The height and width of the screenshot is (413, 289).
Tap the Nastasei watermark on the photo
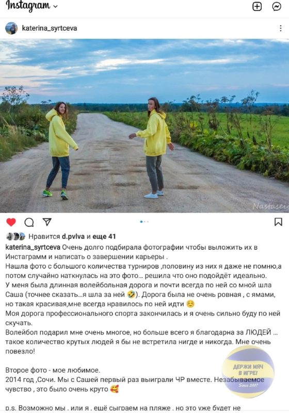pyautogui.click(x=270, y=206)
